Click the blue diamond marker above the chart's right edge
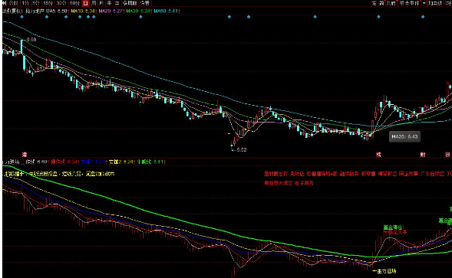 [x=423, y=17]
